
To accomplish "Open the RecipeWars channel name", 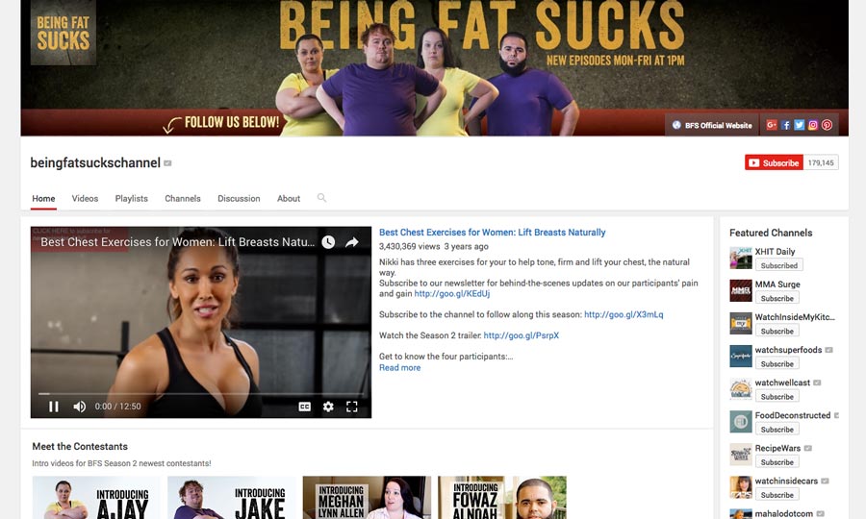I will [777, 448].
